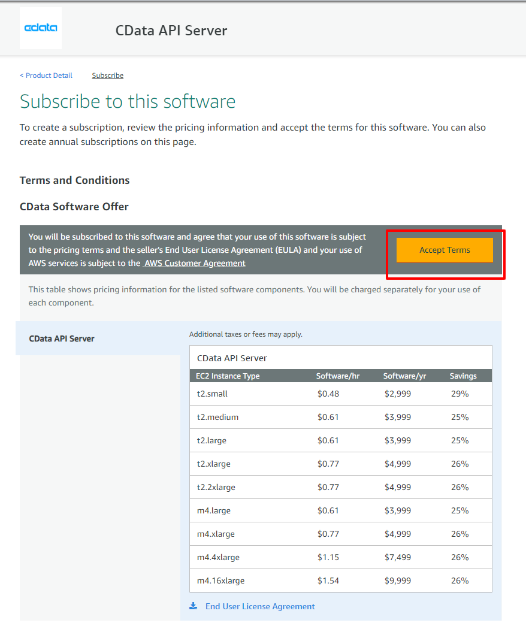
Task: Click the CData logo
Action: pos(41,28)
